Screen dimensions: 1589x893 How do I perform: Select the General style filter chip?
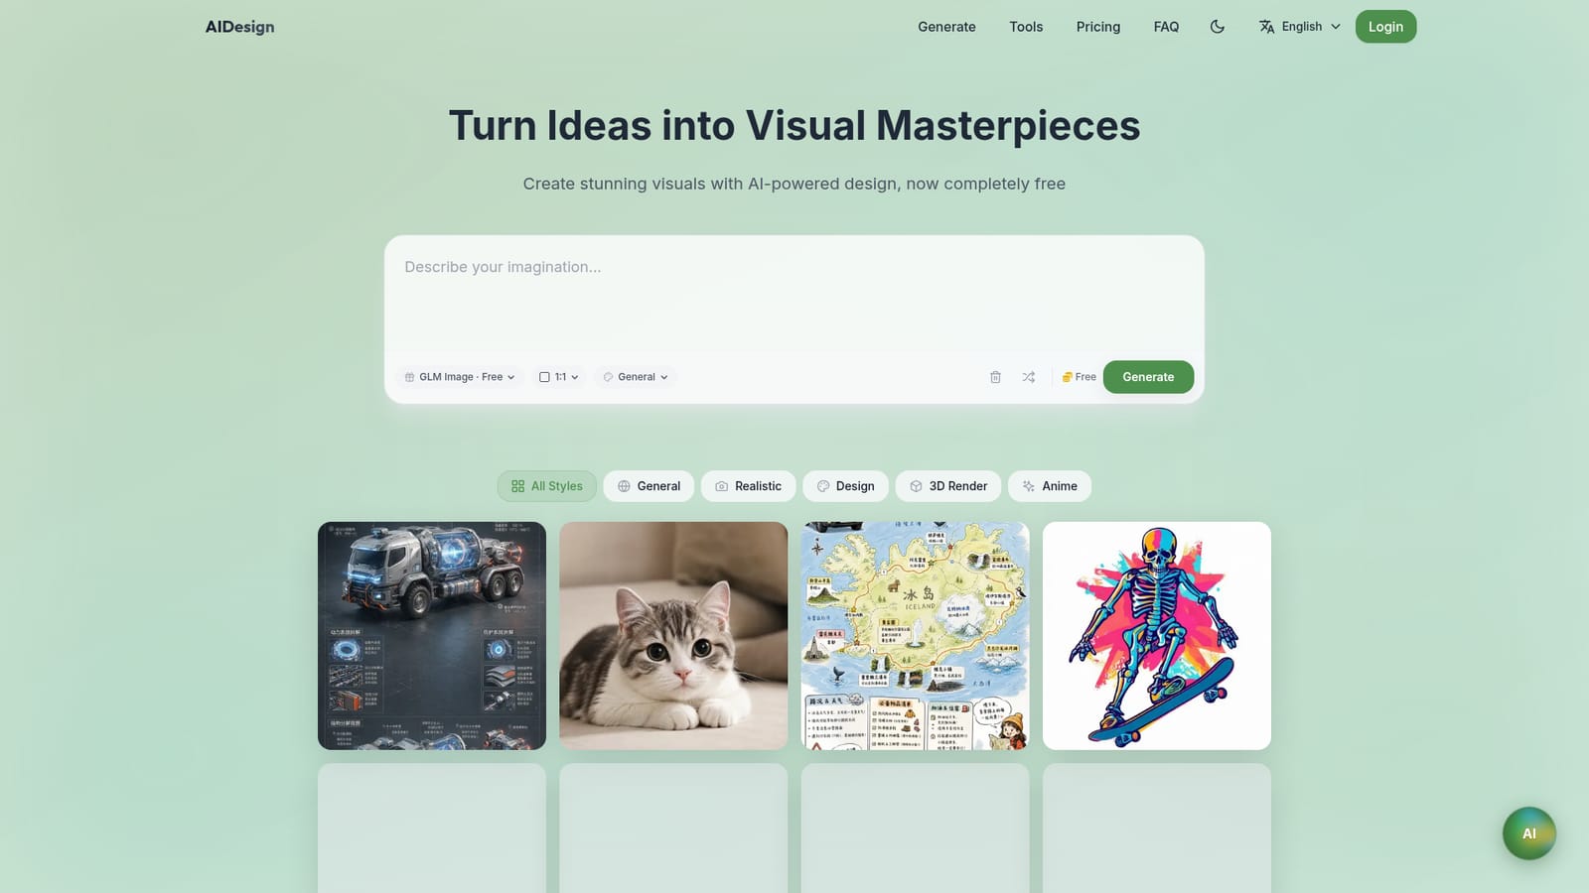tap(649, 486)
